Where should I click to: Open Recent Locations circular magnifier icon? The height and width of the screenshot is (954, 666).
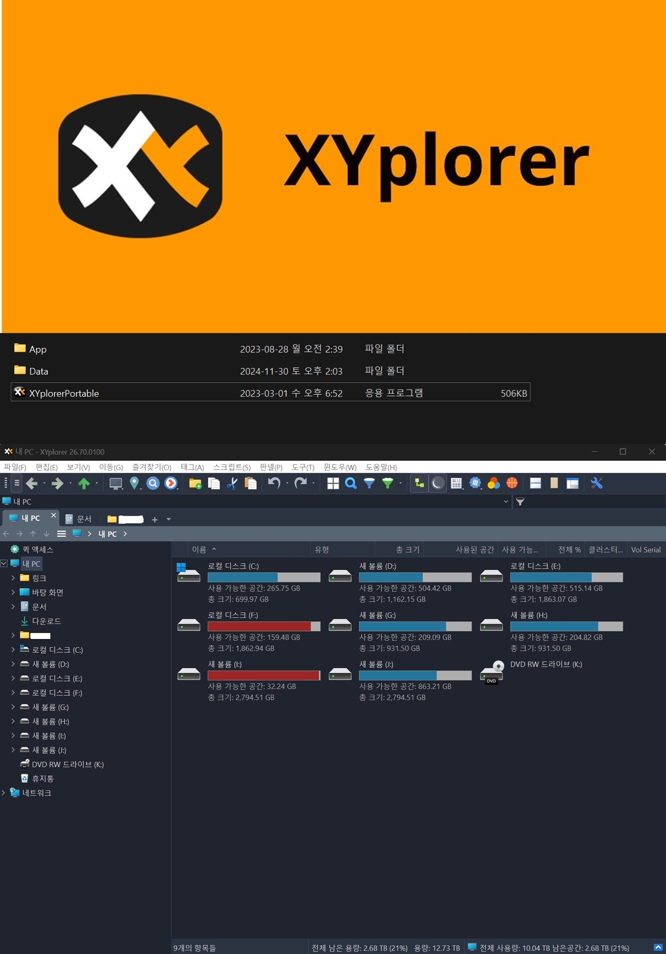pos(153,483)
